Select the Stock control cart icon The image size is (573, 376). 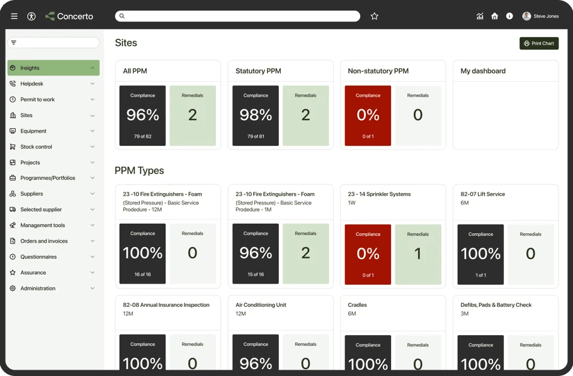pyautogui.click(x=13, y=146)
